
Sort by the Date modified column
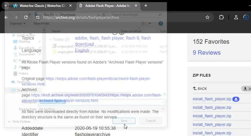pos(131,31)
